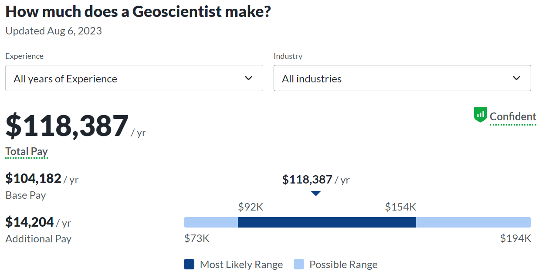Screen dimensions: 542x272
Task: Click the green Confident shield icon
Action: pos(480,115)
